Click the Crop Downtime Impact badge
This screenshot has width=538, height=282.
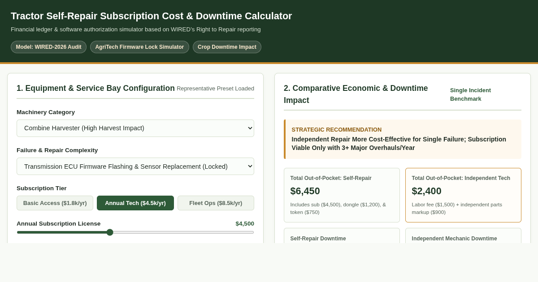coord(227,47)
